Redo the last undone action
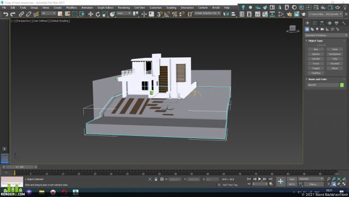 pos(13,14)
